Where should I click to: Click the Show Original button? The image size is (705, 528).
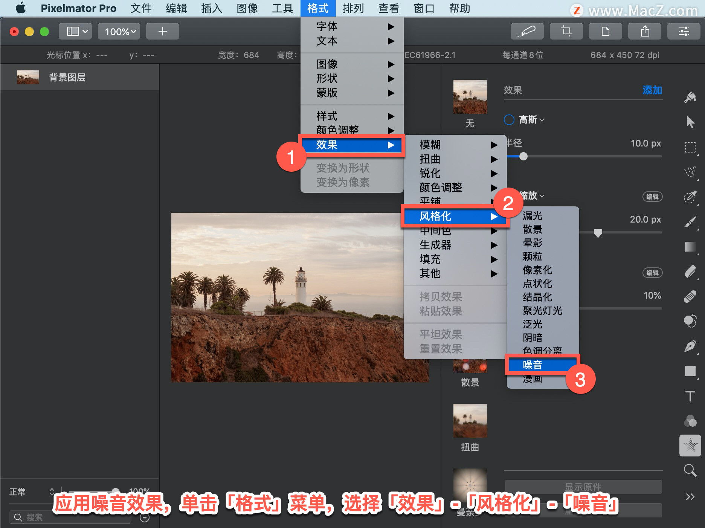tap(583, 487)
